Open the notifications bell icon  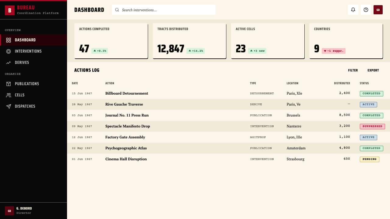(353, 10)
